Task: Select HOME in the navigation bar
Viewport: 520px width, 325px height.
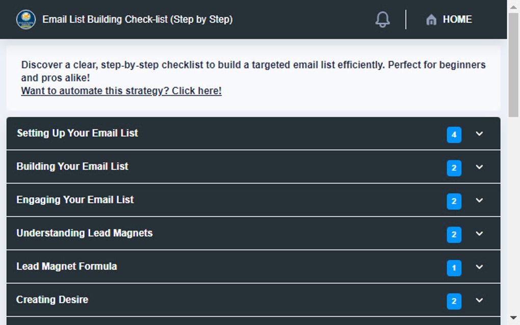Action: pyautogui.click(x=456, y=19)
